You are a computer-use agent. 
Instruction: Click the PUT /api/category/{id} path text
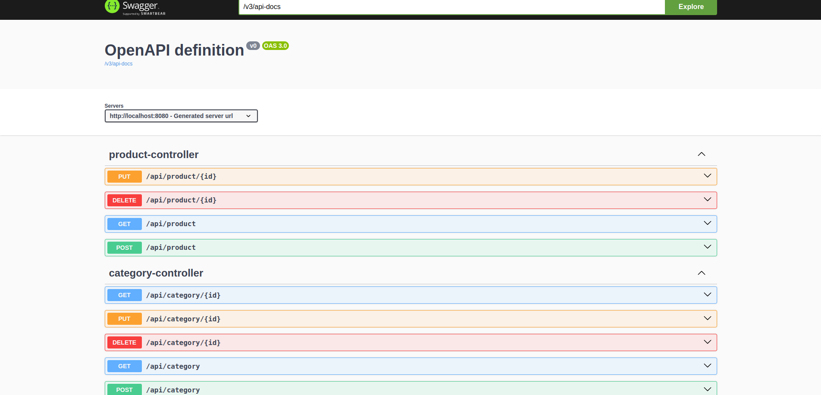pyautogui.click(x=183, y=319)
